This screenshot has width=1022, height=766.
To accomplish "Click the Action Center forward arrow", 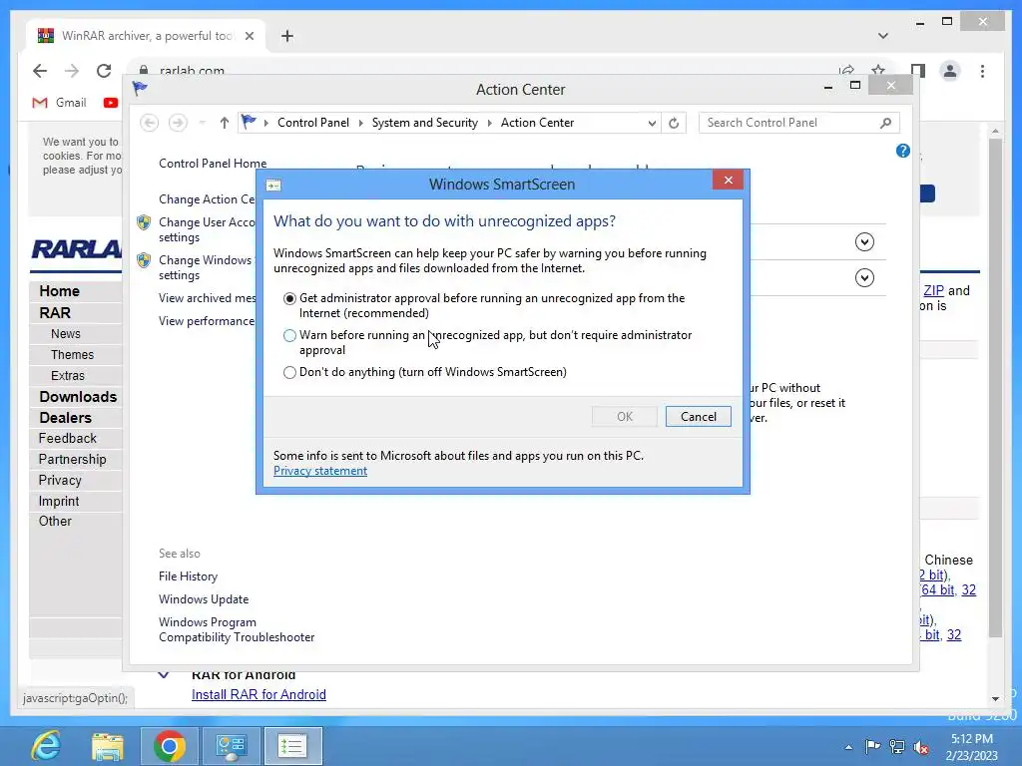I will coord(178,123).
